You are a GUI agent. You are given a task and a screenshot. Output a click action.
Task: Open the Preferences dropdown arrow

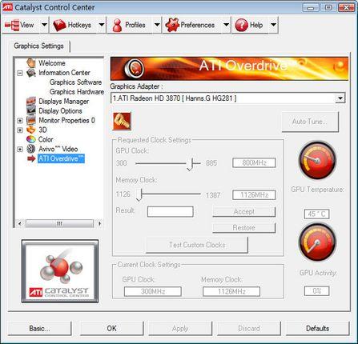point(226,25)
